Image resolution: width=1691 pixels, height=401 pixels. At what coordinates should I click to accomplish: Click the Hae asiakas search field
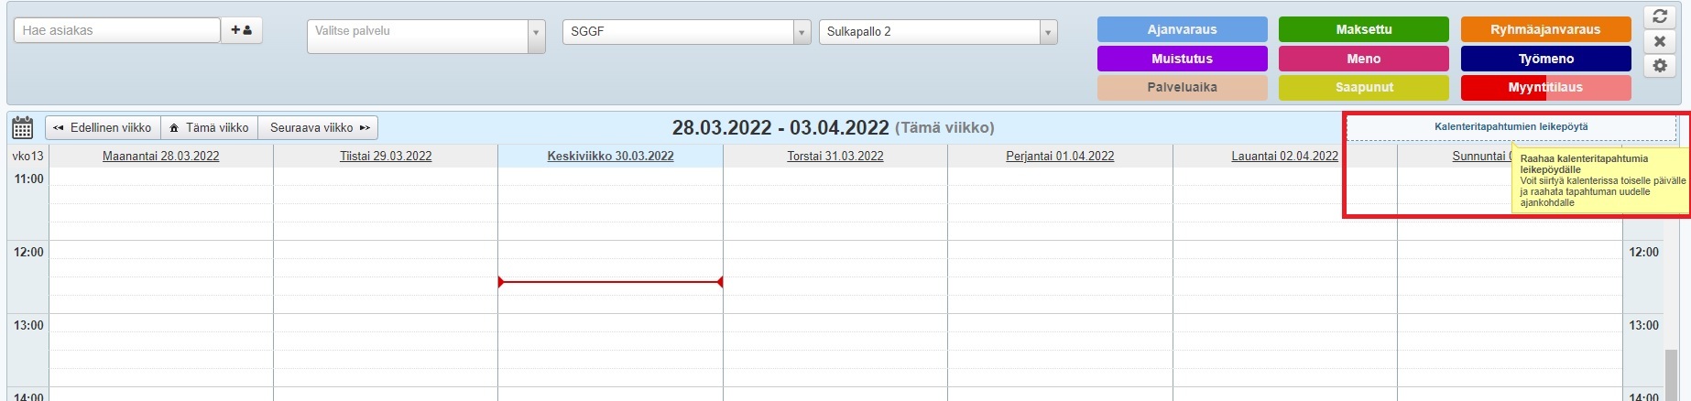(x=116, y=30)
